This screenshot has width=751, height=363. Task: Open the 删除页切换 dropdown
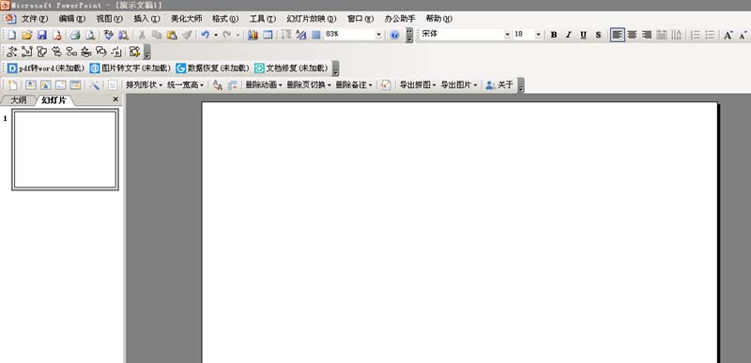(309, 85)
